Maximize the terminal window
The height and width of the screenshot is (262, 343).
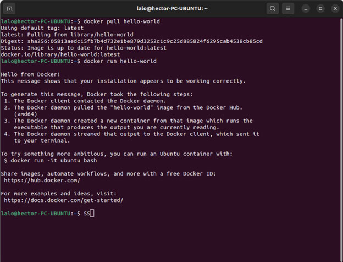tap(320, 9)
